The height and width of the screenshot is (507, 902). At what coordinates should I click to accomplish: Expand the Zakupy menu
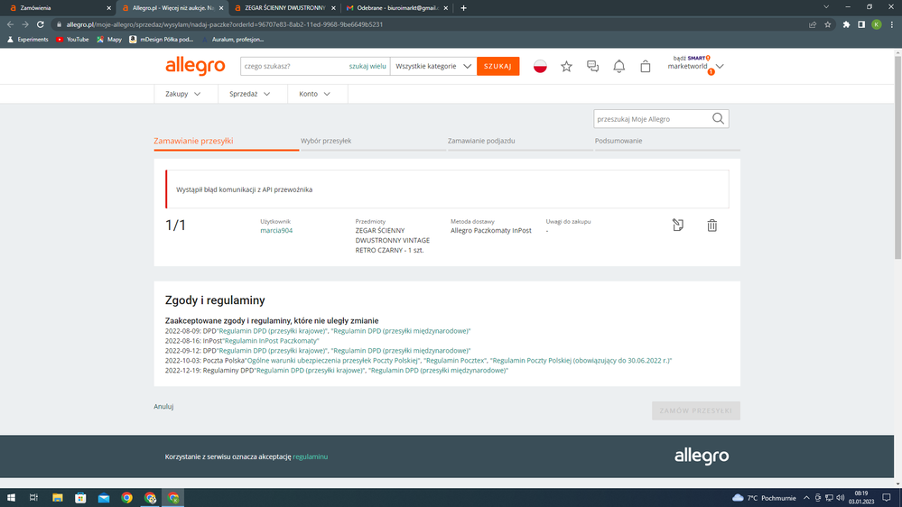pyautogui.click(x=183, y=94)
